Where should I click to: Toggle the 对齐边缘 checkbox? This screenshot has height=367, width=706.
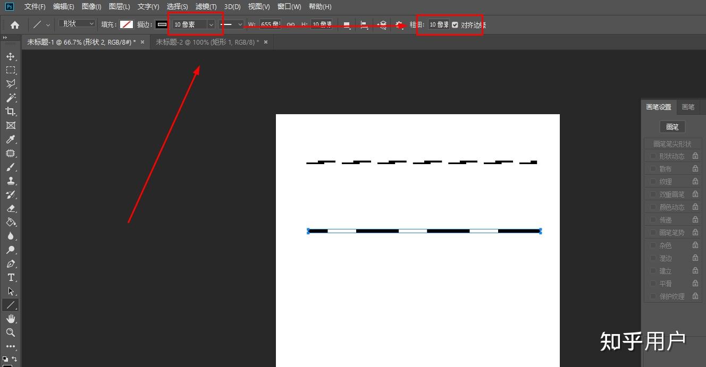pyautogui.click(x=455, y=24)
